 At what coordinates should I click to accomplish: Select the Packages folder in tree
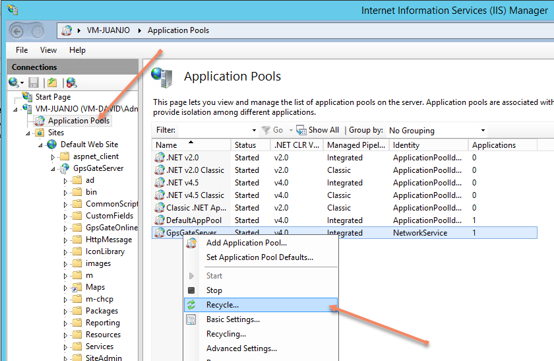point(102,311)
